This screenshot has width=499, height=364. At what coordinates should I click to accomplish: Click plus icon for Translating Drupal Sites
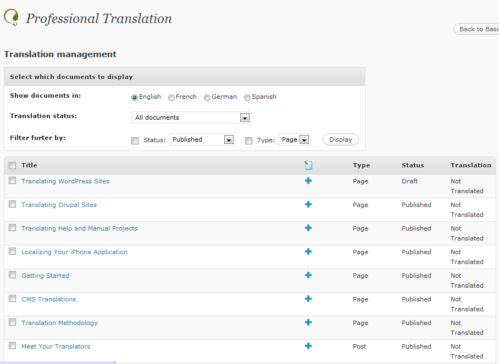308,204
